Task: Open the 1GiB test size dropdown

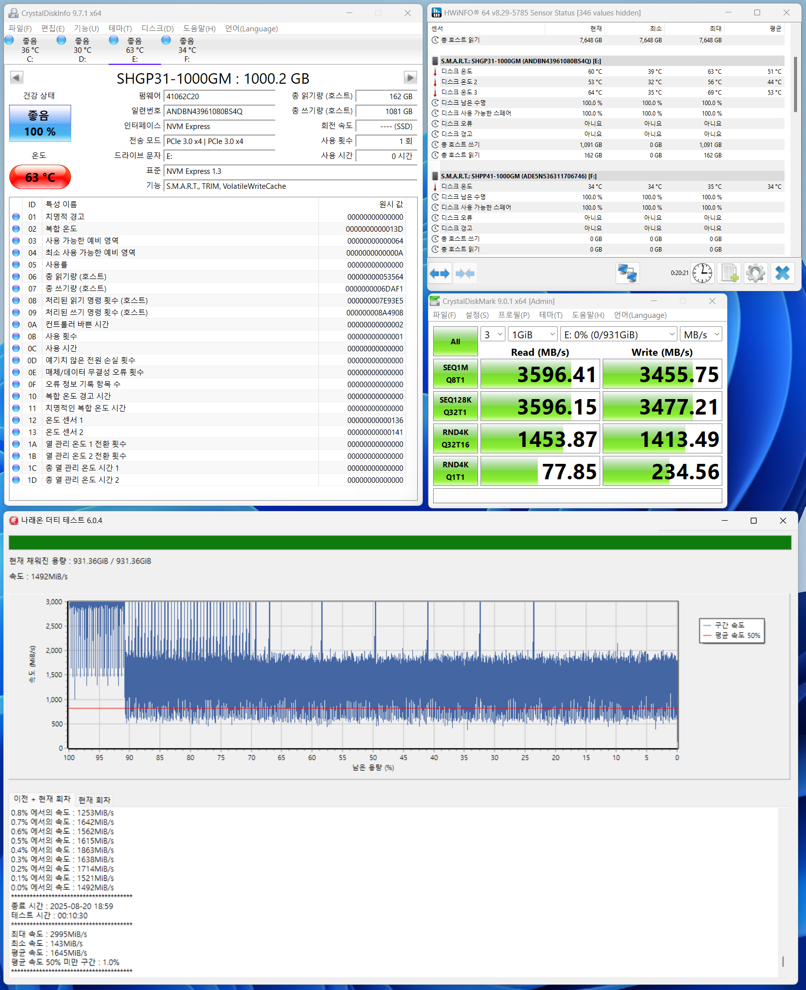Action: pos(533,334)
